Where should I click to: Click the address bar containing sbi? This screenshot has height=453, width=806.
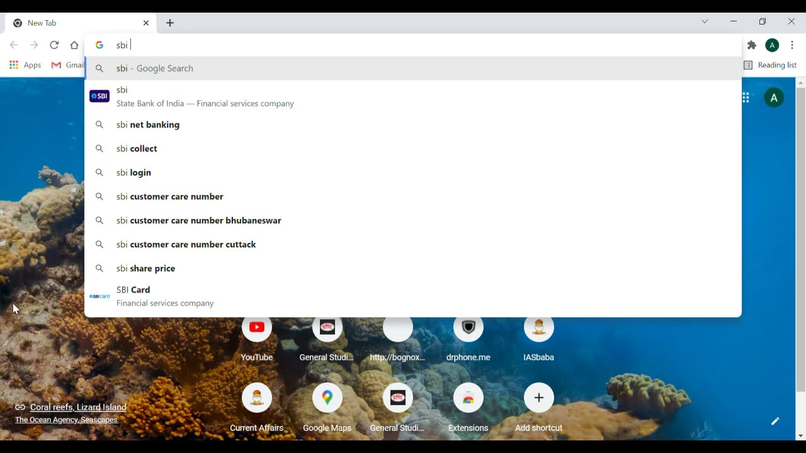coord(413,45)
